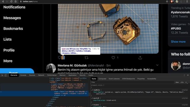This screenshot has width=190, height=107.
Task: Select the highlighted inner span DOM node
Action: pyautogui.click(x=44, y=94)
